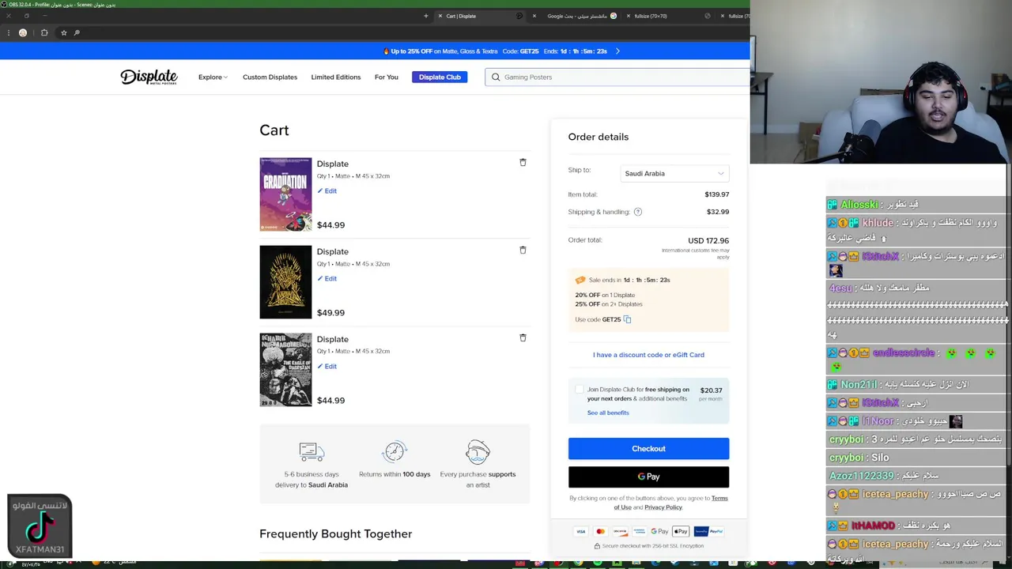
Task: Open Displate Club page
Action: click(440, 77)
